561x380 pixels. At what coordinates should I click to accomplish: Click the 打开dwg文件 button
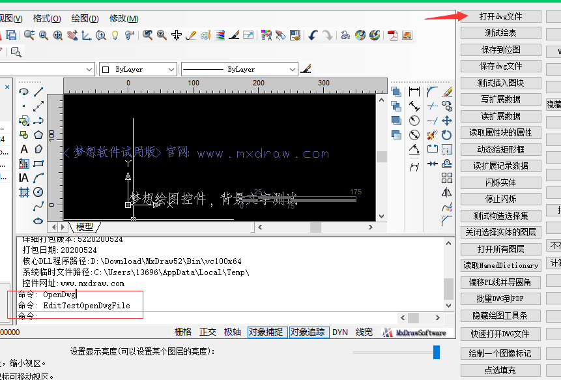click(500, 16)
